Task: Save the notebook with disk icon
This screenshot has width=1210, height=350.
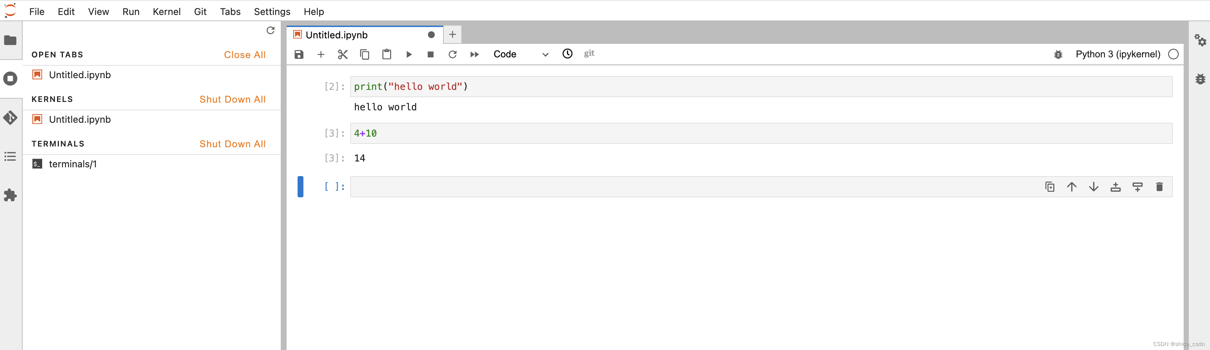Action: [299, 54]
